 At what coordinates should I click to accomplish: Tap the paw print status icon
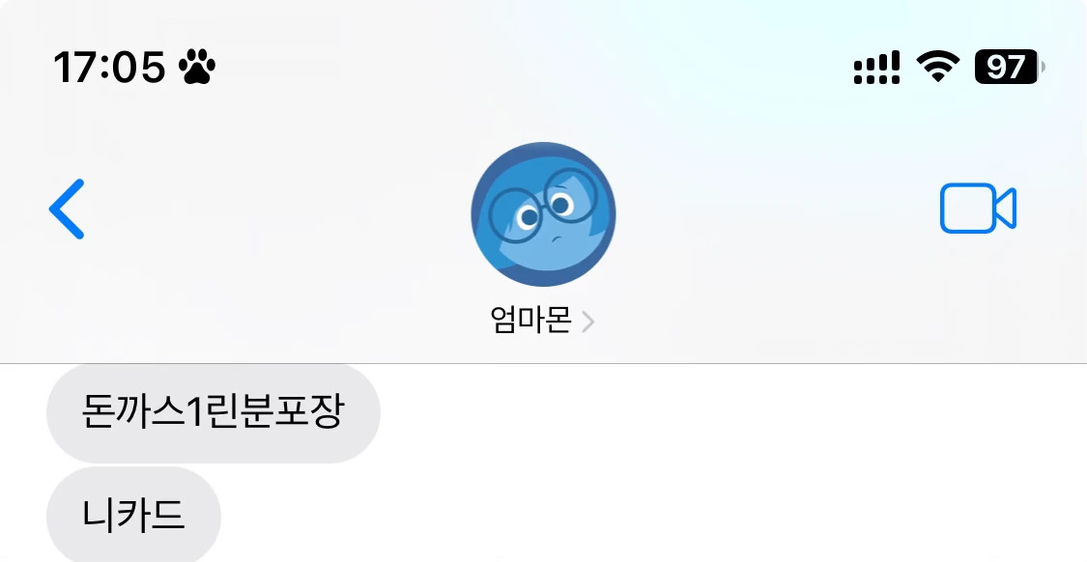[x=197, y=68]
